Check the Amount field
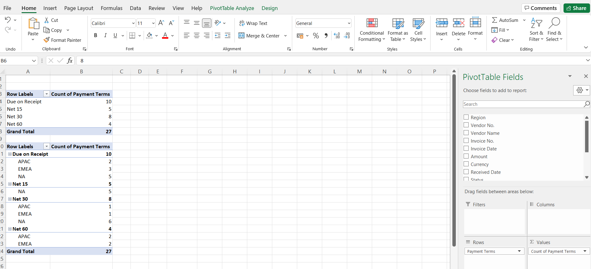591x269 pixels. pos(466,156)
